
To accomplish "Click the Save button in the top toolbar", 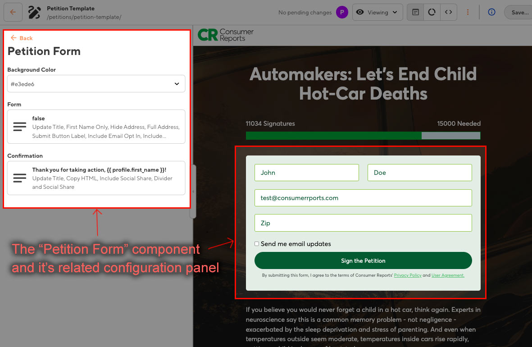I will 521,12.
